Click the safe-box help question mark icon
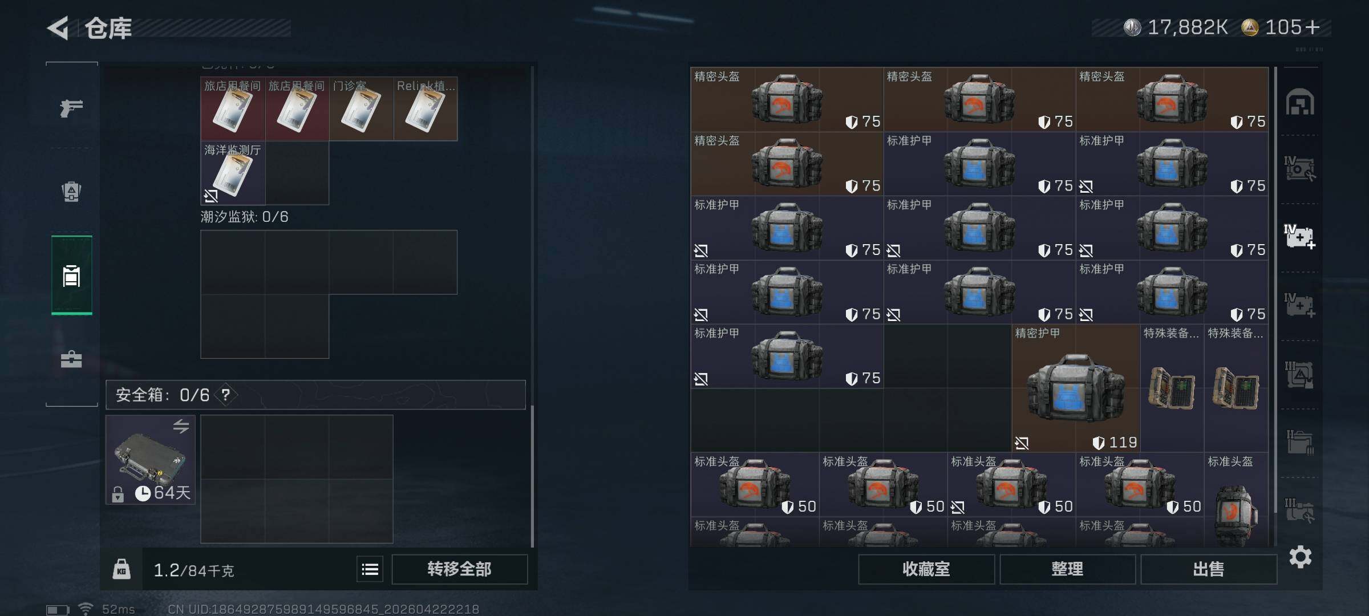 coord(226,395)
